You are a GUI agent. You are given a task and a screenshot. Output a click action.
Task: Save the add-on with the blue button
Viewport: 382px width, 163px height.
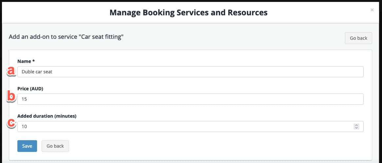tap(27, 146)
